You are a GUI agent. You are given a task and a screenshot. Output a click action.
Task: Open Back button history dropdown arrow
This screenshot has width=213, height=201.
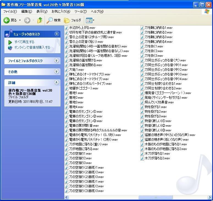click(x=20, y=20)
